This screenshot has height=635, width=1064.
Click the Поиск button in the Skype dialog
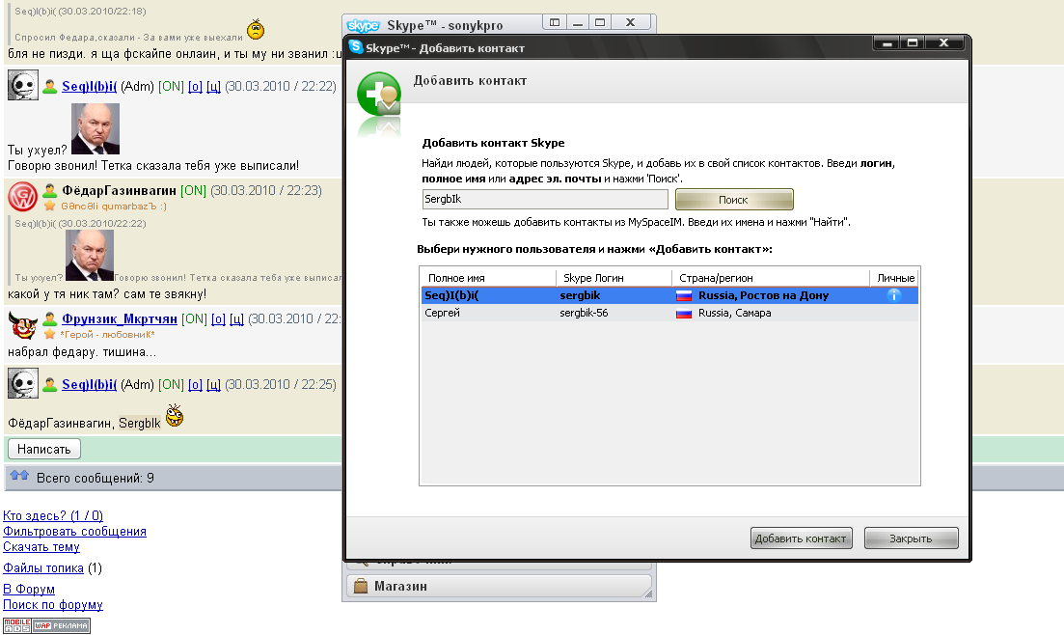[x=734, y=200]
